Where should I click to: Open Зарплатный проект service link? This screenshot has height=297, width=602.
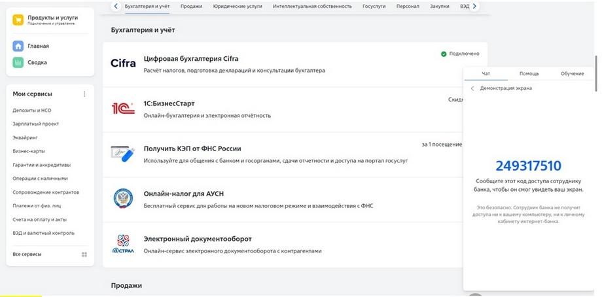point(35,124)
